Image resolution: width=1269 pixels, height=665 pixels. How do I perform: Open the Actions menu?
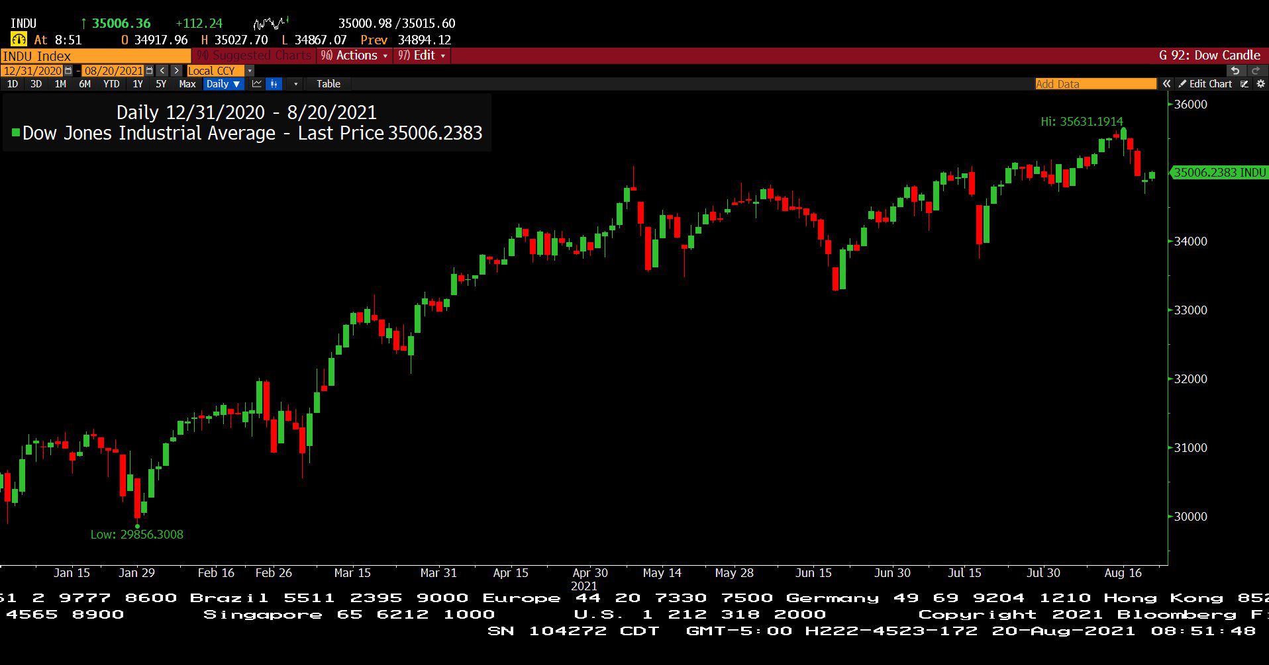pos(356,56)
